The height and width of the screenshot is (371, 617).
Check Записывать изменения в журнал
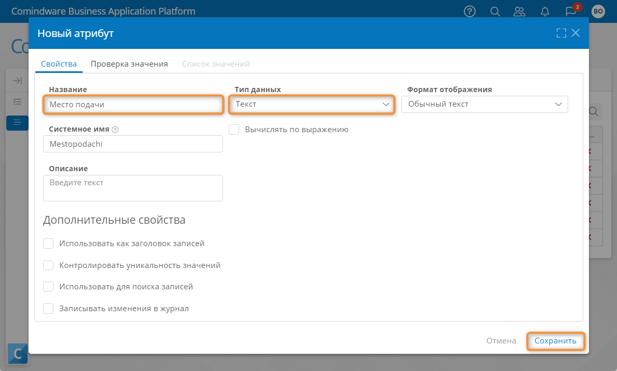[x=48, y=309]
